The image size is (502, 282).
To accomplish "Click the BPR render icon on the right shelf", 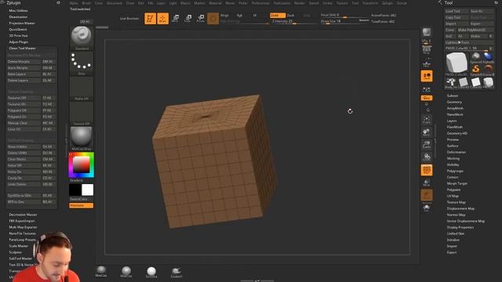I will click(427, 32).
